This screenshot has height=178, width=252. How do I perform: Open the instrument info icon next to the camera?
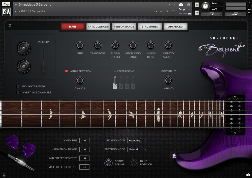tap(188, 4)
